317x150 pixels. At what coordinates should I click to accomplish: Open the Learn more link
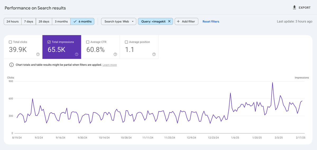(x=110, y=65)
